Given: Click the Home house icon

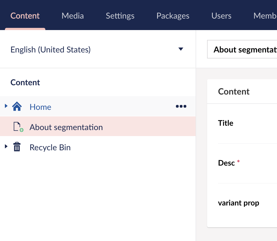Looking at the screenshot, I should point(17,107).
